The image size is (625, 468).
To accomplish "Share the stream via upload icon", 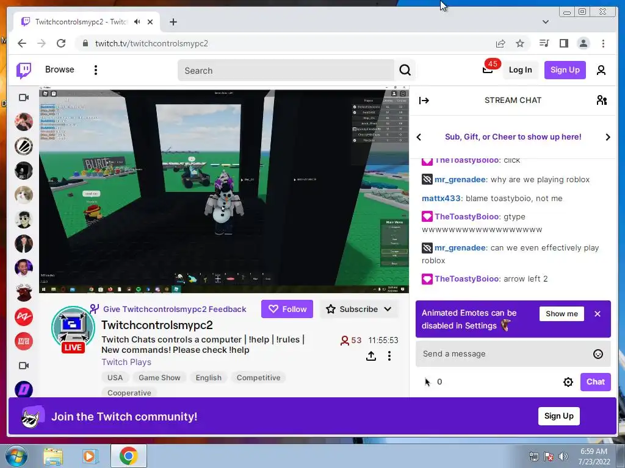I will tap(371, 356).
